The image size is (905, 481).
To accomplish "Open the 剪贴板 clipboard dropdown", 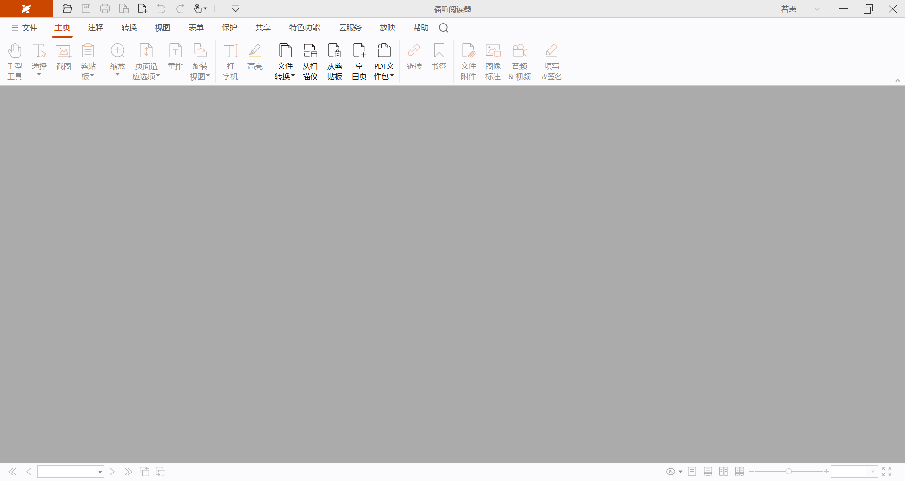I will [88, 62].
